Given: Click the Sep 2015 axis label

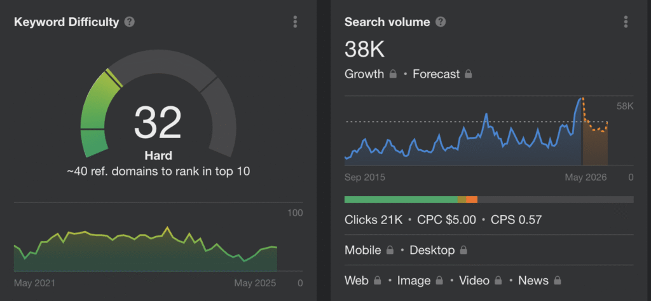Looking at the screenshot, I should [x=364, y=178].
